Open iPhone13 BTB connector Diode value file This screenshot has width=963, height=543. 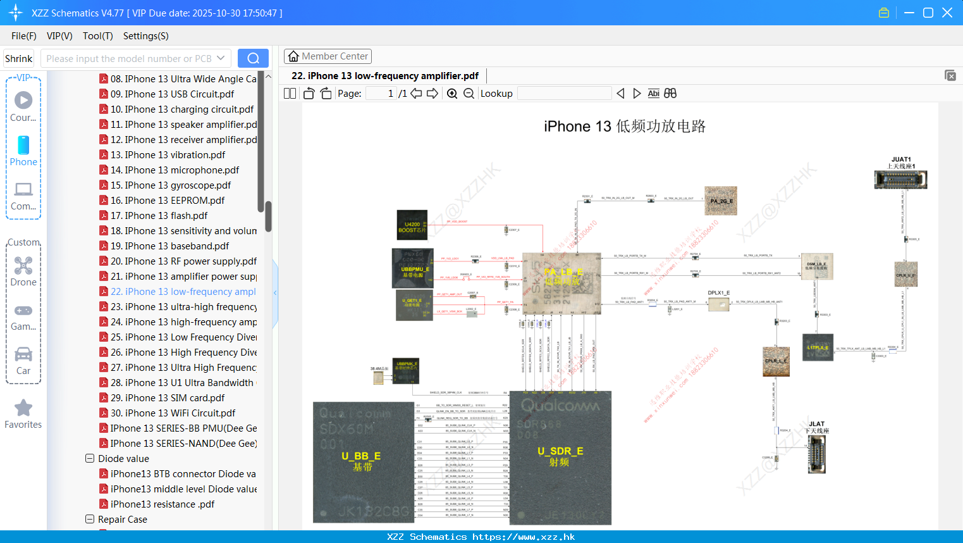(178, 473)
